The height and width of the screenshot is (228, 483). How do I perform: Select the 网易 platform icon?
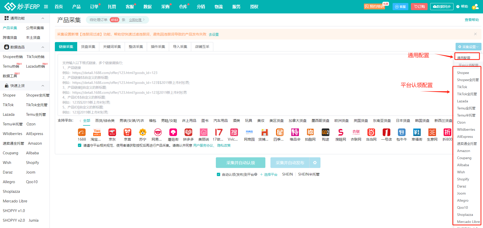tap(158, 132)
